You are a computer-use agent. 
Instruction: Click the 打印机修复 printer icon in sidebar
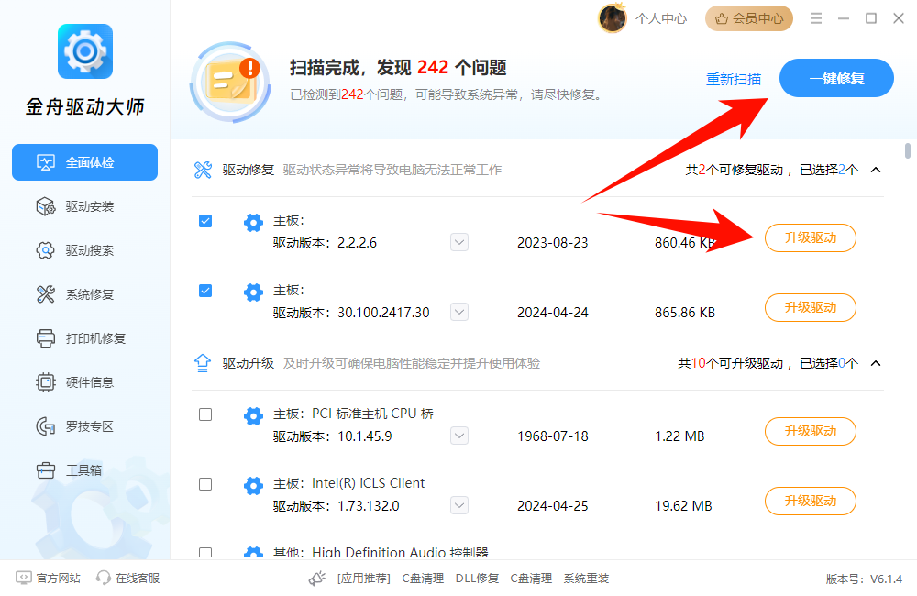pyautogui.click(x=46, y=338)
